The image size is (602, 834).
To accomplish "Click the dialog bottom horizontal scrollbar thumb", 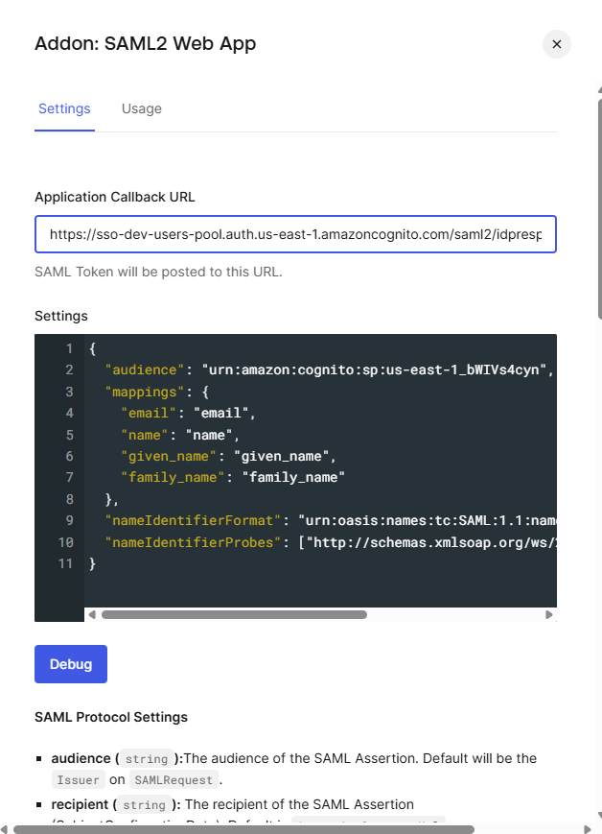I will click(243, 830).
